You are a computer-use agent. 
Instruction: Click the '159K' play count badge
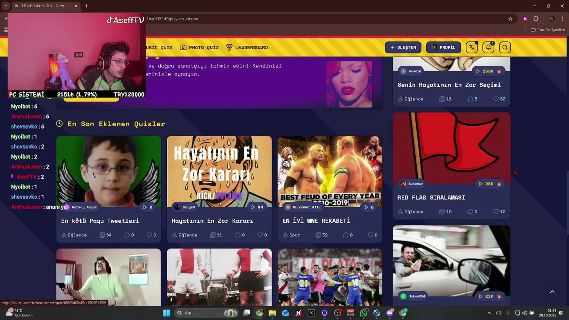point(489,71)
